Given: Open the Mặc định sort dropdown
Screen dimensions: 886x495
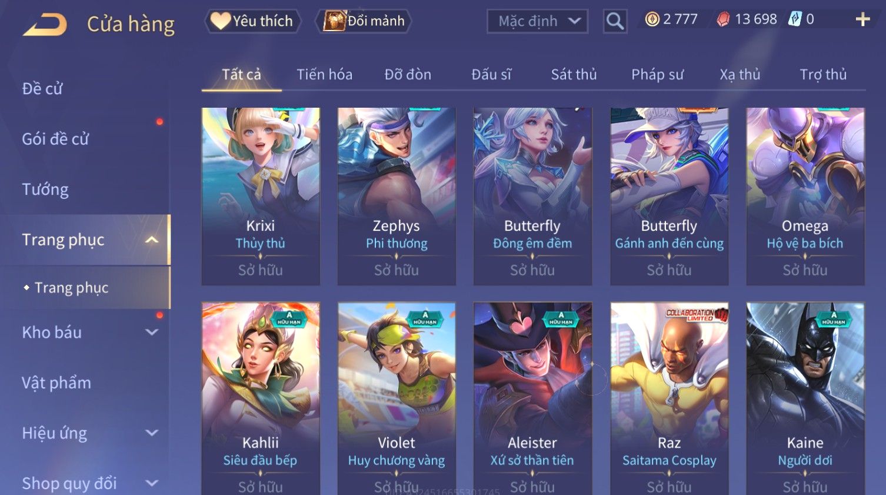Looking at the screenshot, I should (538, 21).
